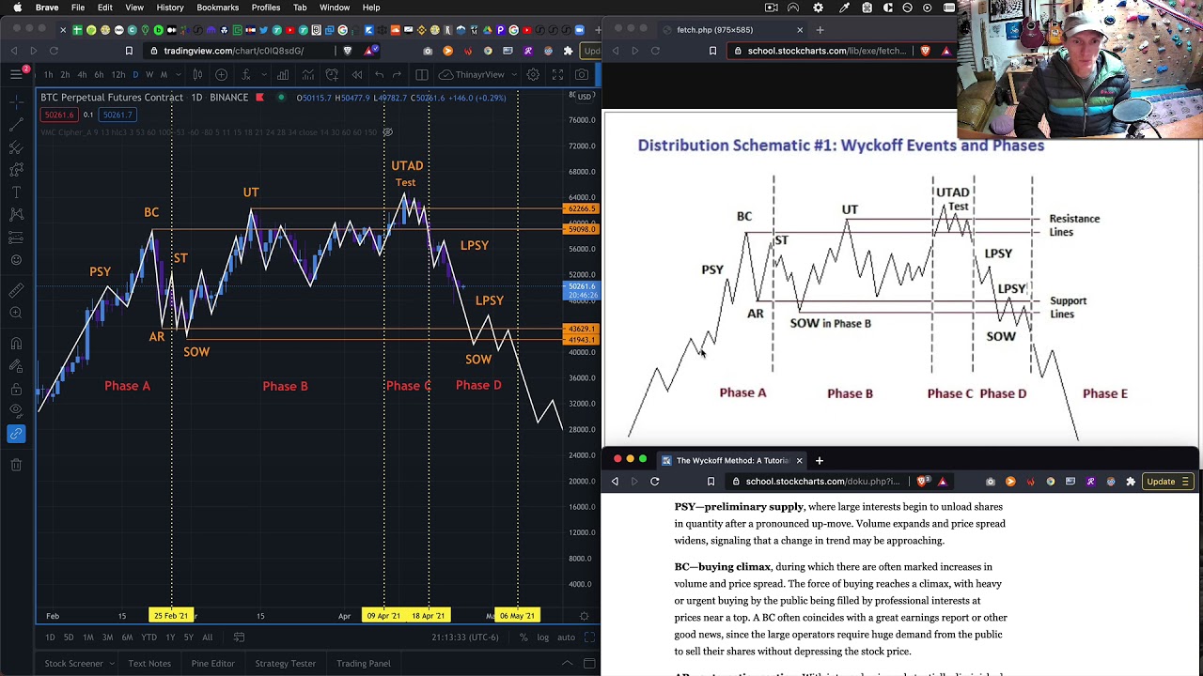Open the go-to-date calendar icon
Image resolution: width=1203 pixels, height=676 pixels.
[x=239, y=638]
